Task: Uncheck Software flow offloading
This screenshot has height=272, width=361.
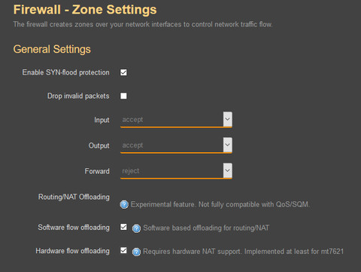Action: point(123,227)
